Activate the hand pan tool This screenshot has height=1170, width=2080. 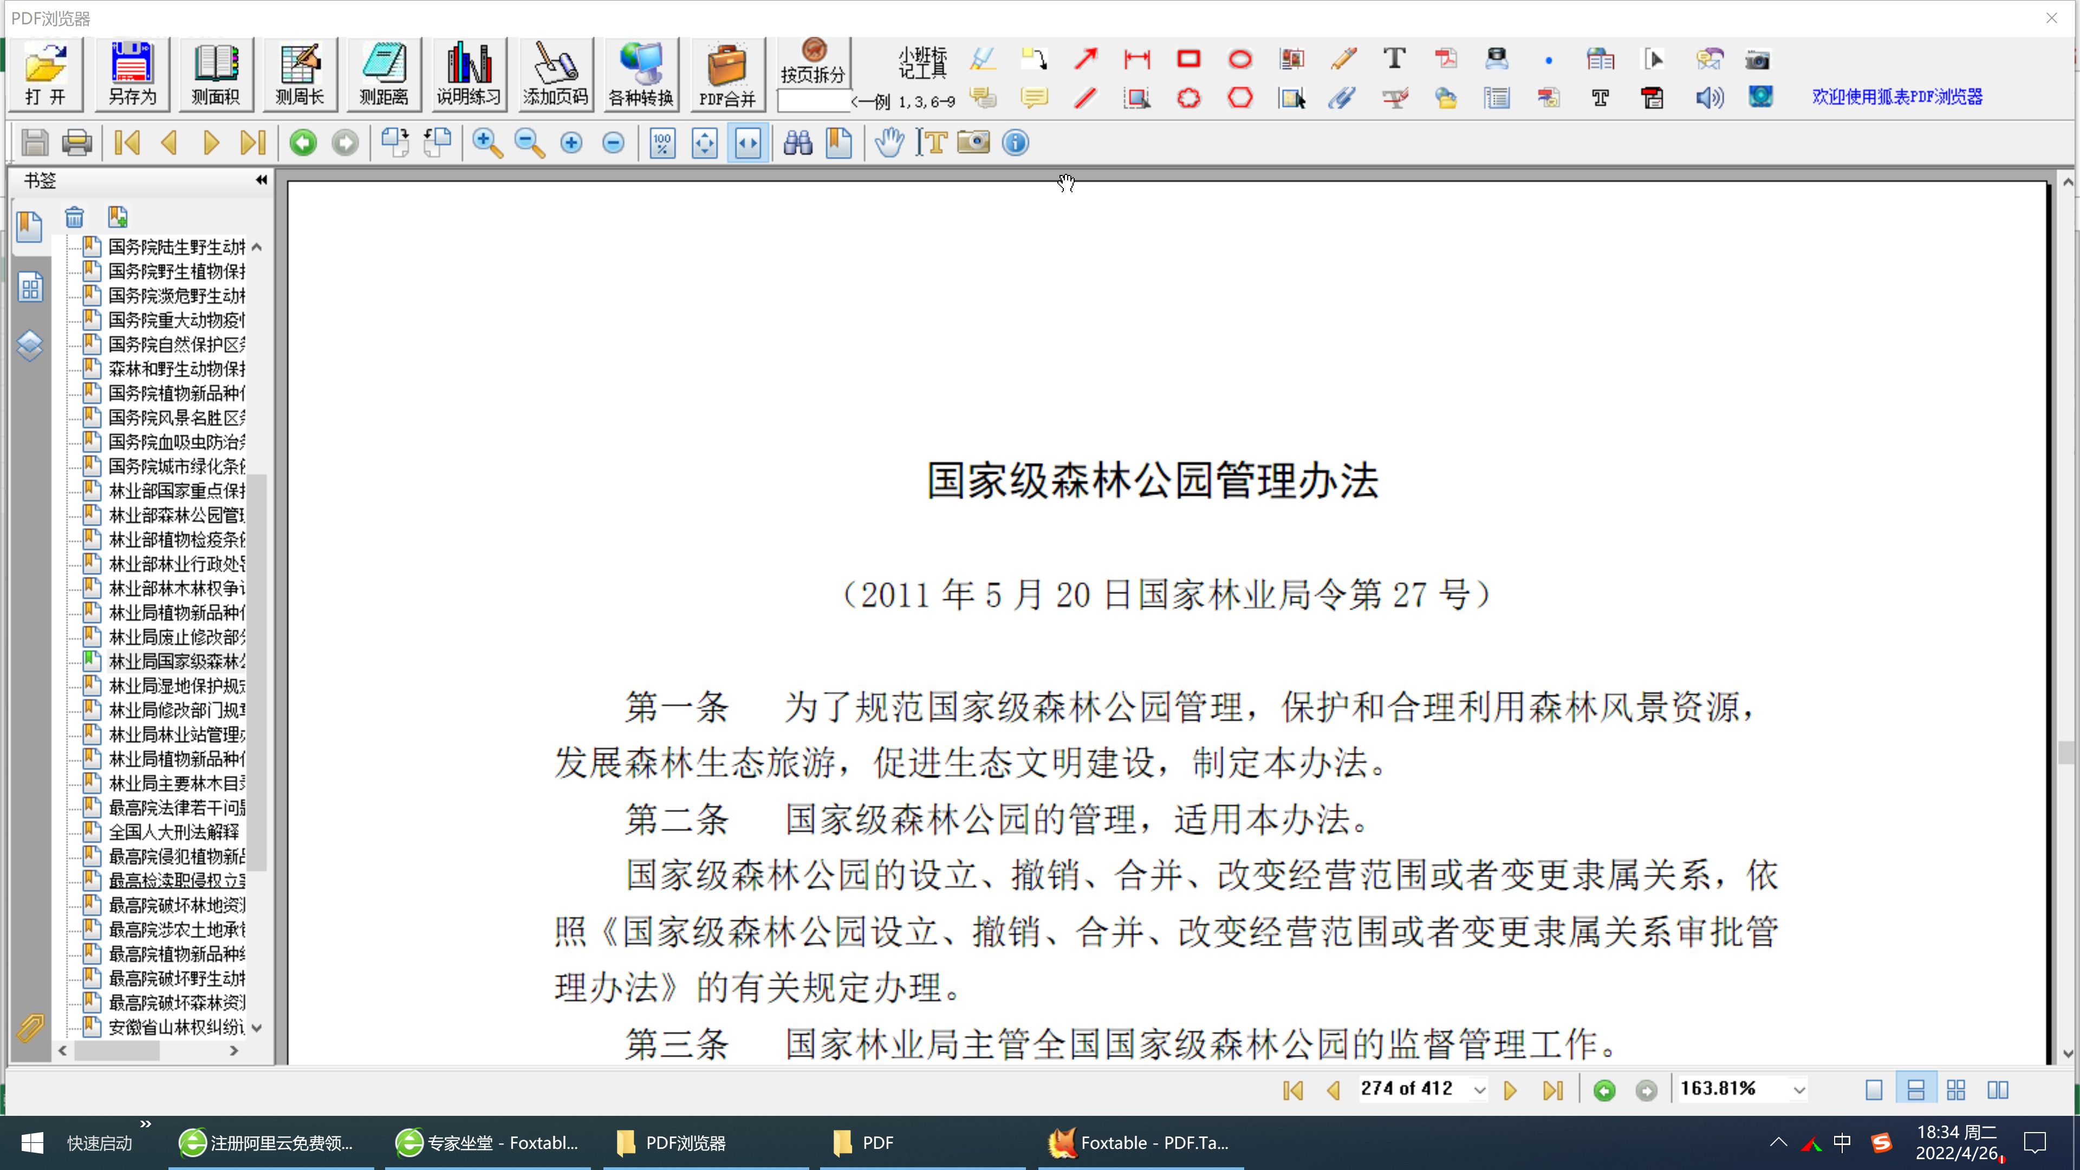pos(889,143)
